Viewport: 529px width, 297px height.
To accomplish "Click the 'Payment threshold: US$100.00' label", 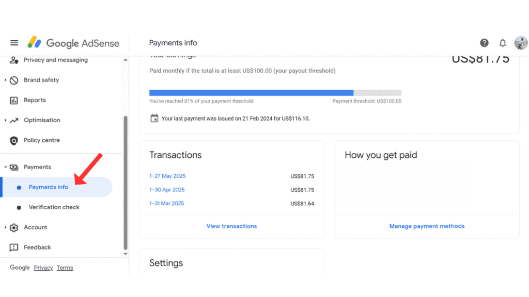I will tap(367, 101).
